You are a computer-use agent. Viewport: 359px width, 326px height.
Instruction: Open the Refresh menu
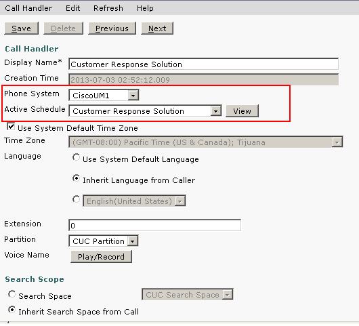click(108, 8)
